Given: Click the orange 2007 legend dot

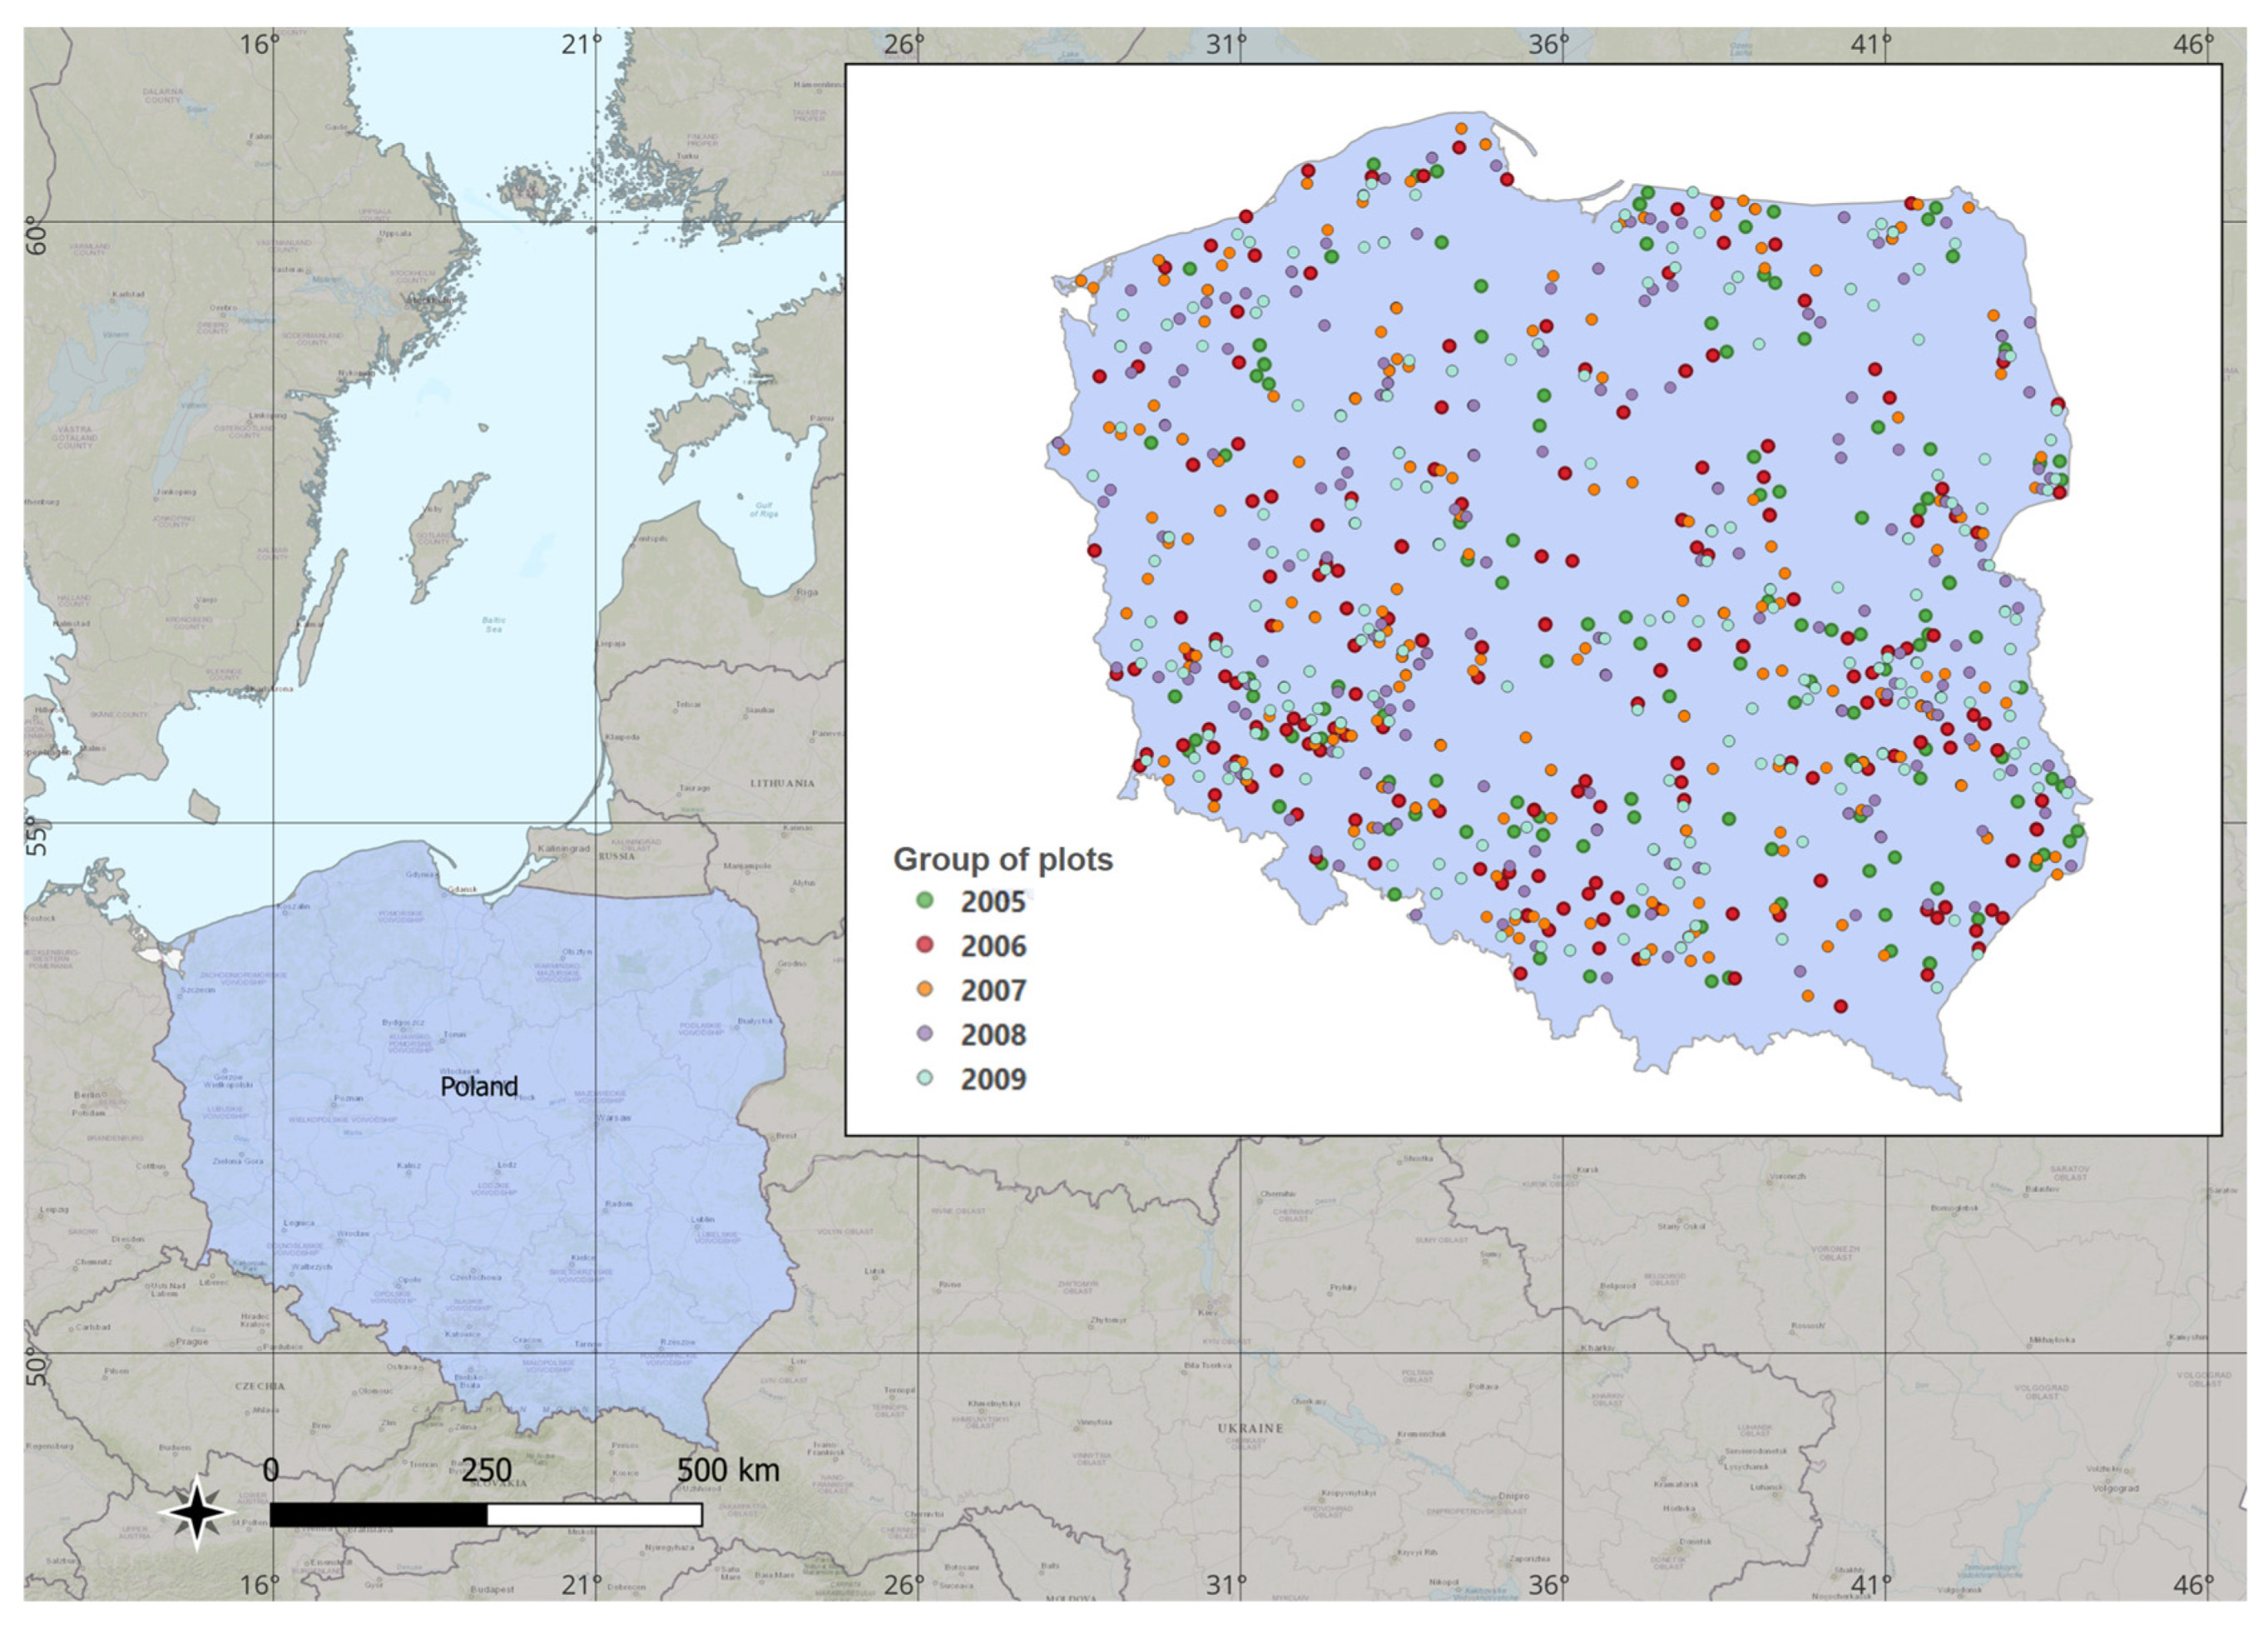Looking at the screenshot, I should [925, 989].
